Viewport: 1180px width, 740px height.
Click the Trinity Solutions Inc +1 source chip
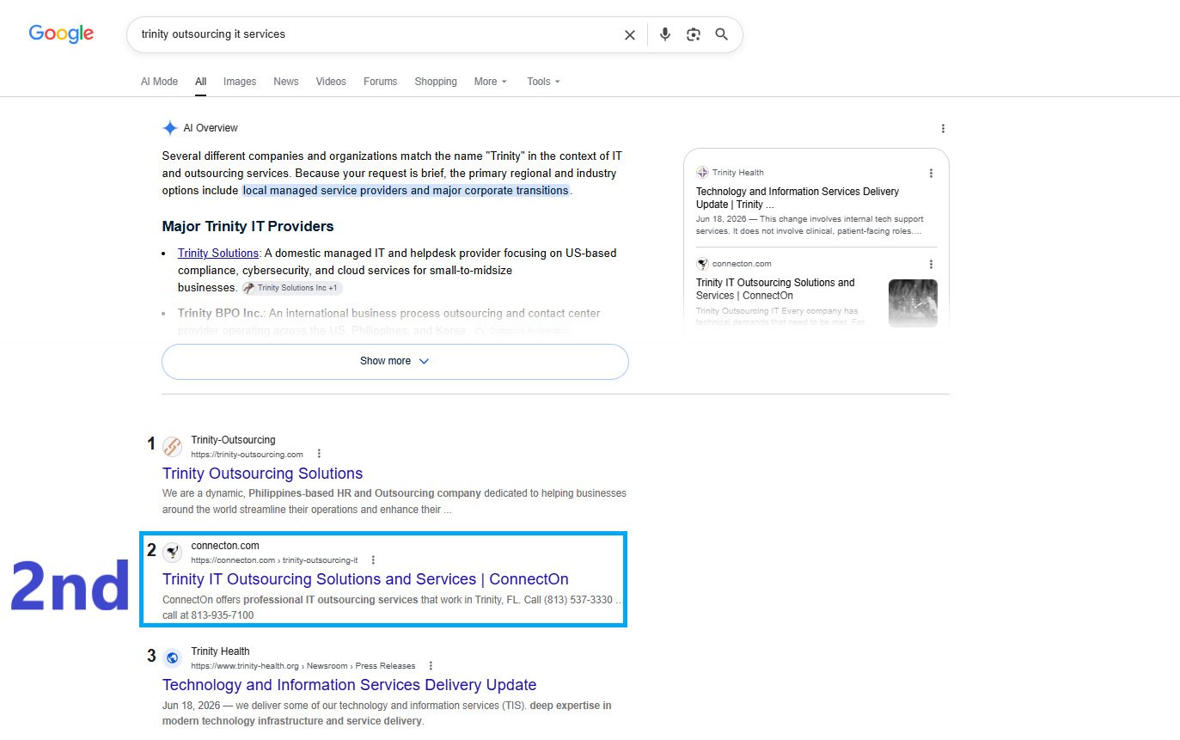[291, 288]
